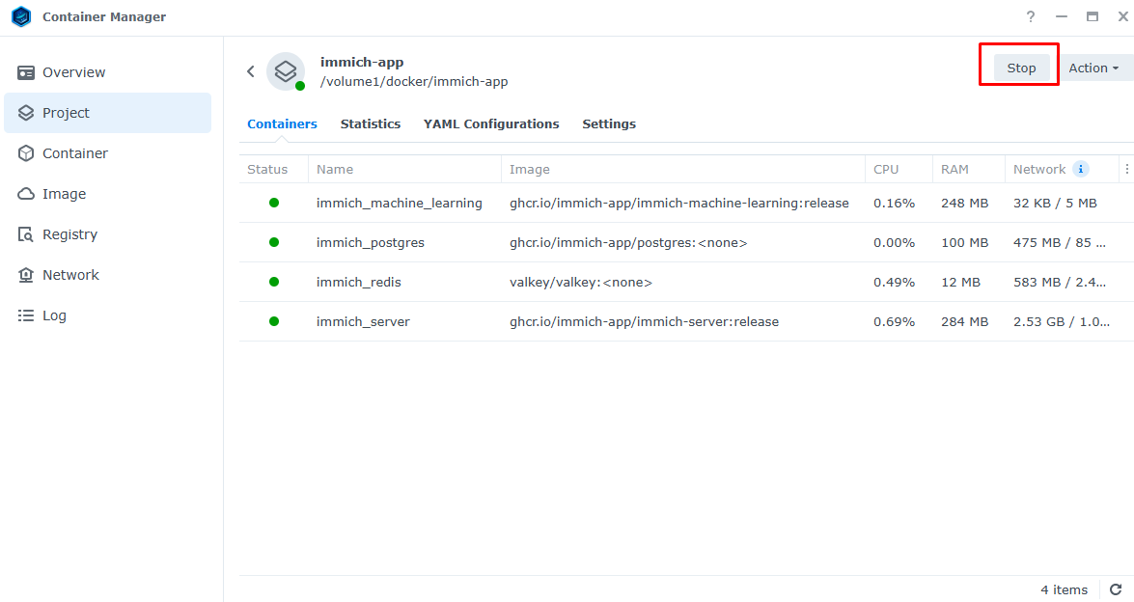Viewport: 1134px width, 602px height.
Task: Switch to the Settings tab
Action: 609,123
